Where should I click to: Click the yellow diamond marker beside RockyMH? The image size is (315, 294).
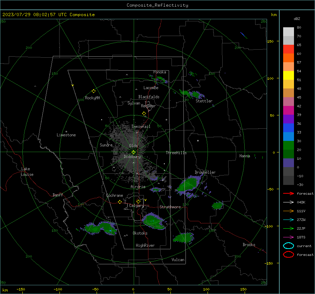(x=93, y=91)
